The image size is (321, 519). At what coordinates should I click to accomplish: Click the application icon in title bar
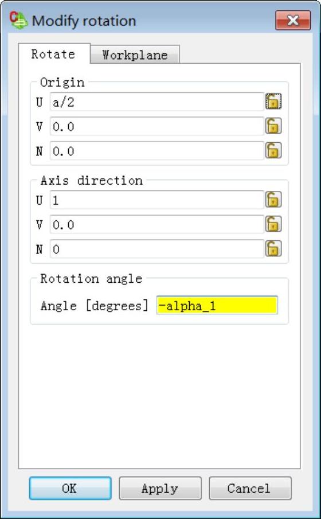tap(18, 21)
